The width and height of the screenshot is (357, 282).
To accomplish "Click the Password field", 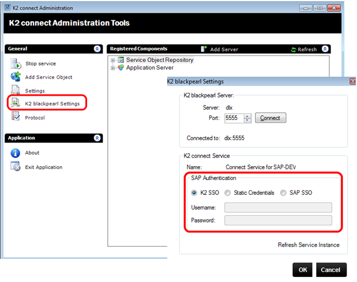I will click(278, 220).
